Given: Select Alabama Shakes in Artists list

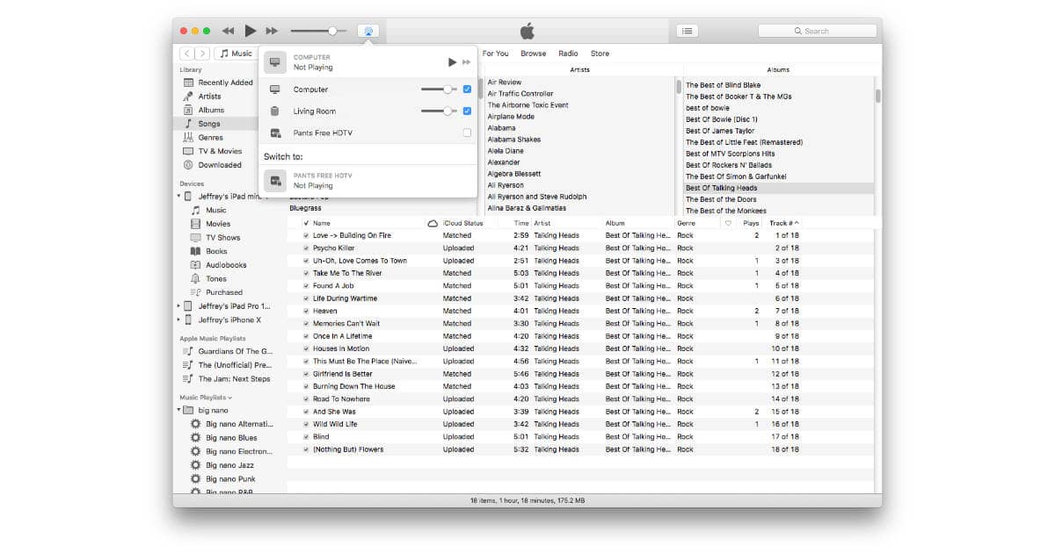Looking at the screenshot, I should [514, 140].
